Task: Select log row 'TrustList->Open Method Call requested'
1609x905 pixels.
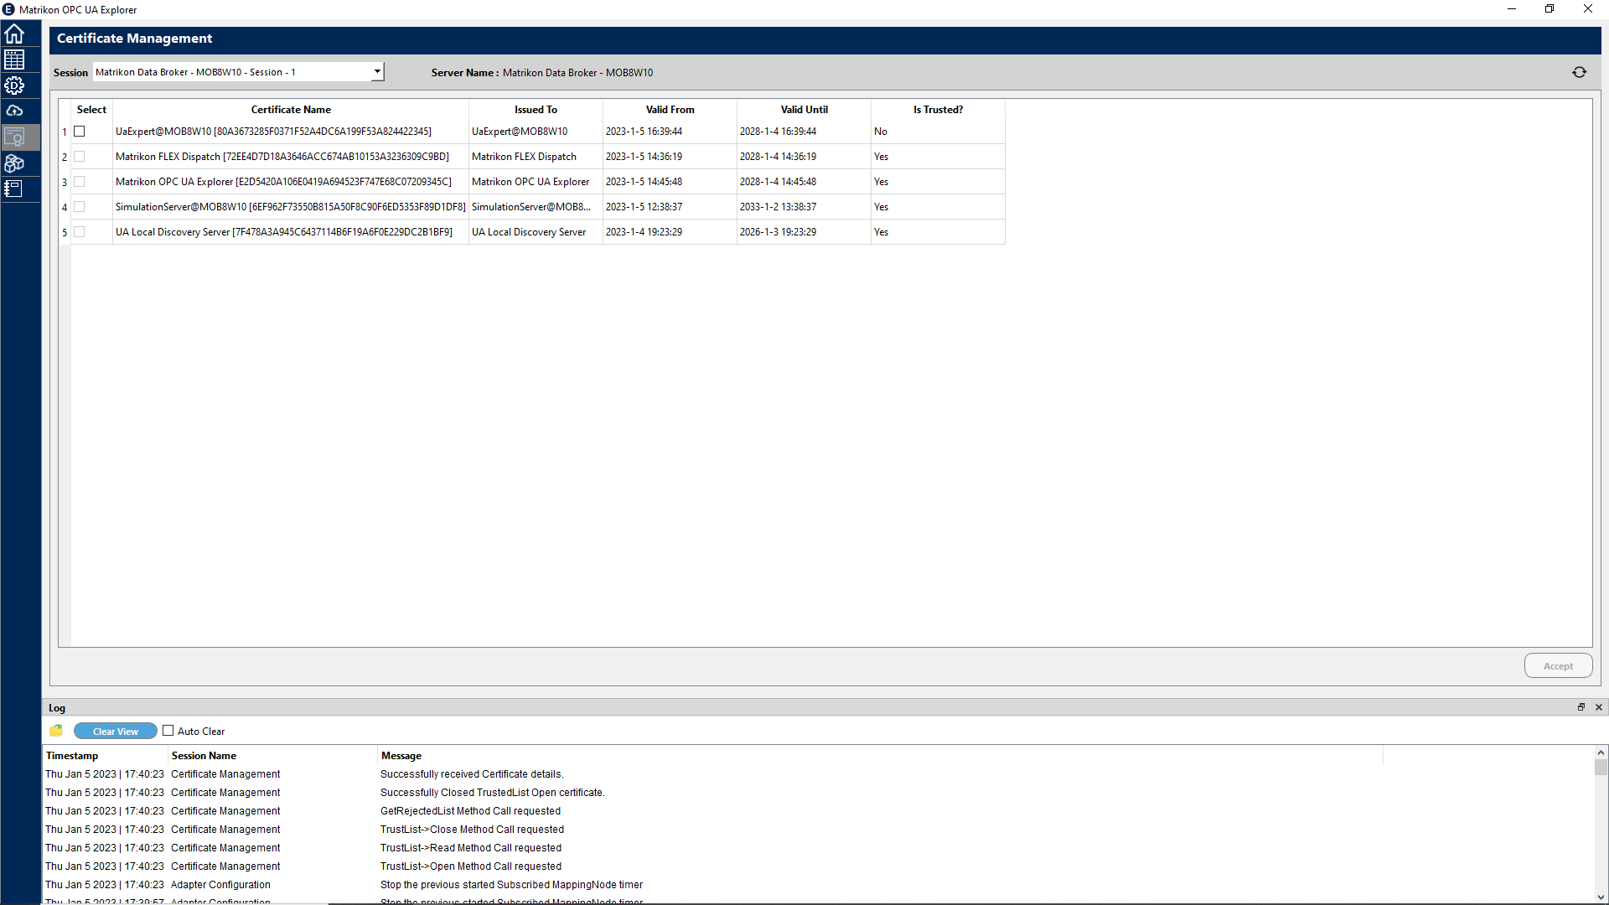Action: point(818,866)
